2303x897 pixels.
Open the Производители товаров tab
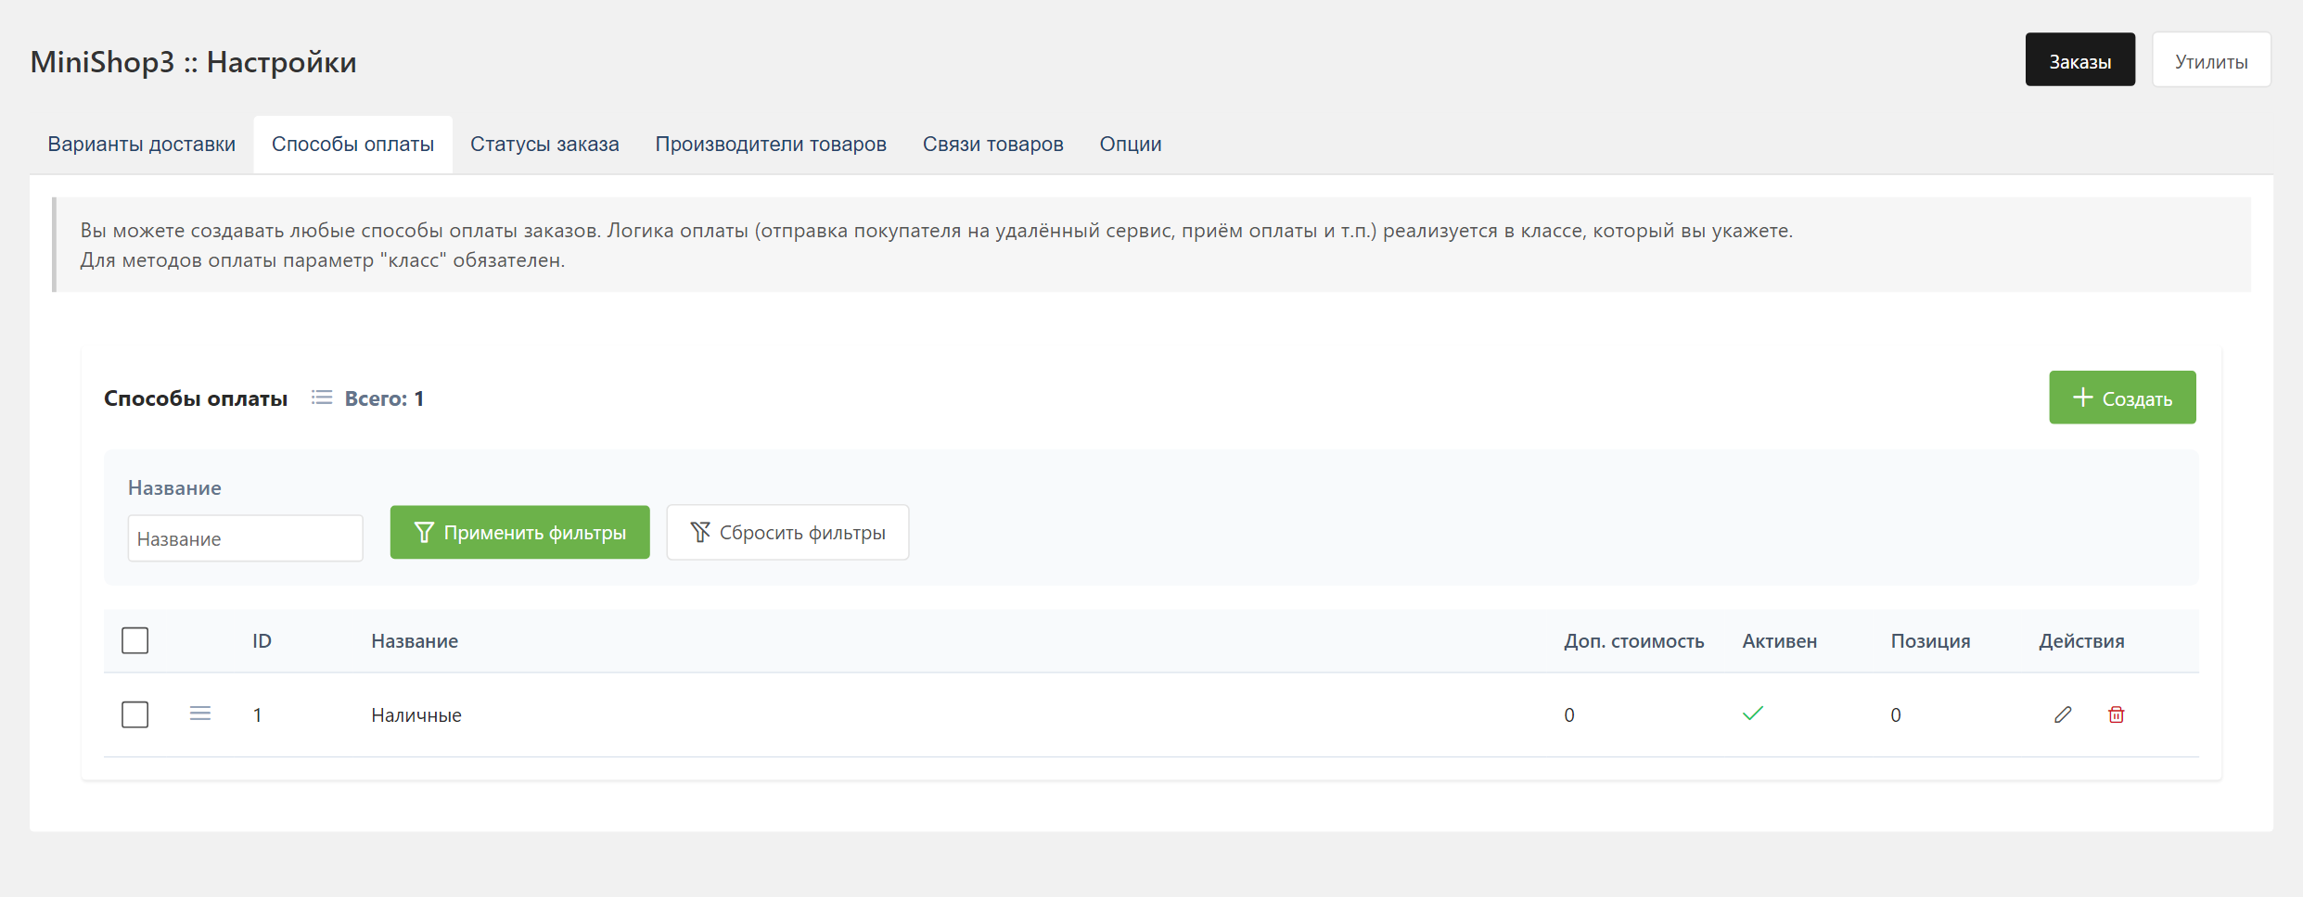click(771, 145)
